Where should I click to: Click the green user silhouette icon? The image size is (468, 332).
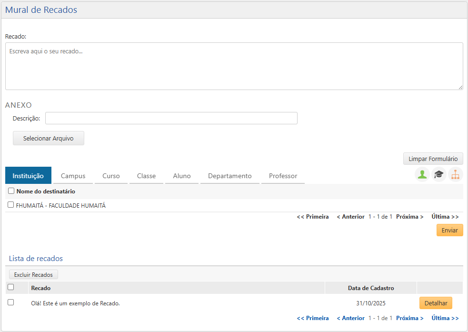click(422, 175)
